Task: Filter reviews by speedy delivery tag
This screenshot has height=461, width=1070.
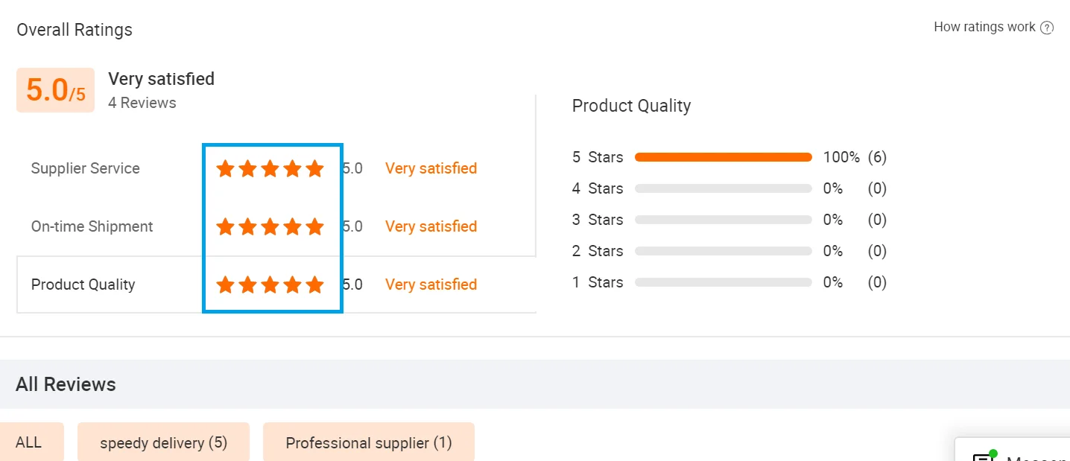Action: [163, 442]
